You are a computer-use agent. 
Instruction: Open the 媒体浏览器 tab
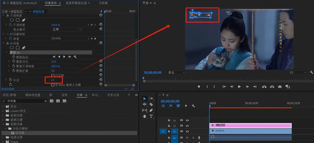coord(33,95)
